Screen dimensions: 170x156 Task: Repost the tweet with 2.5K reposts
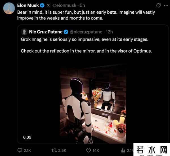click(54, 150)
